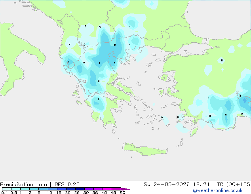Viewport: 251px width, 194px height.
Task: Click the "0.1" legend scale label
Action: coord(4,192)
